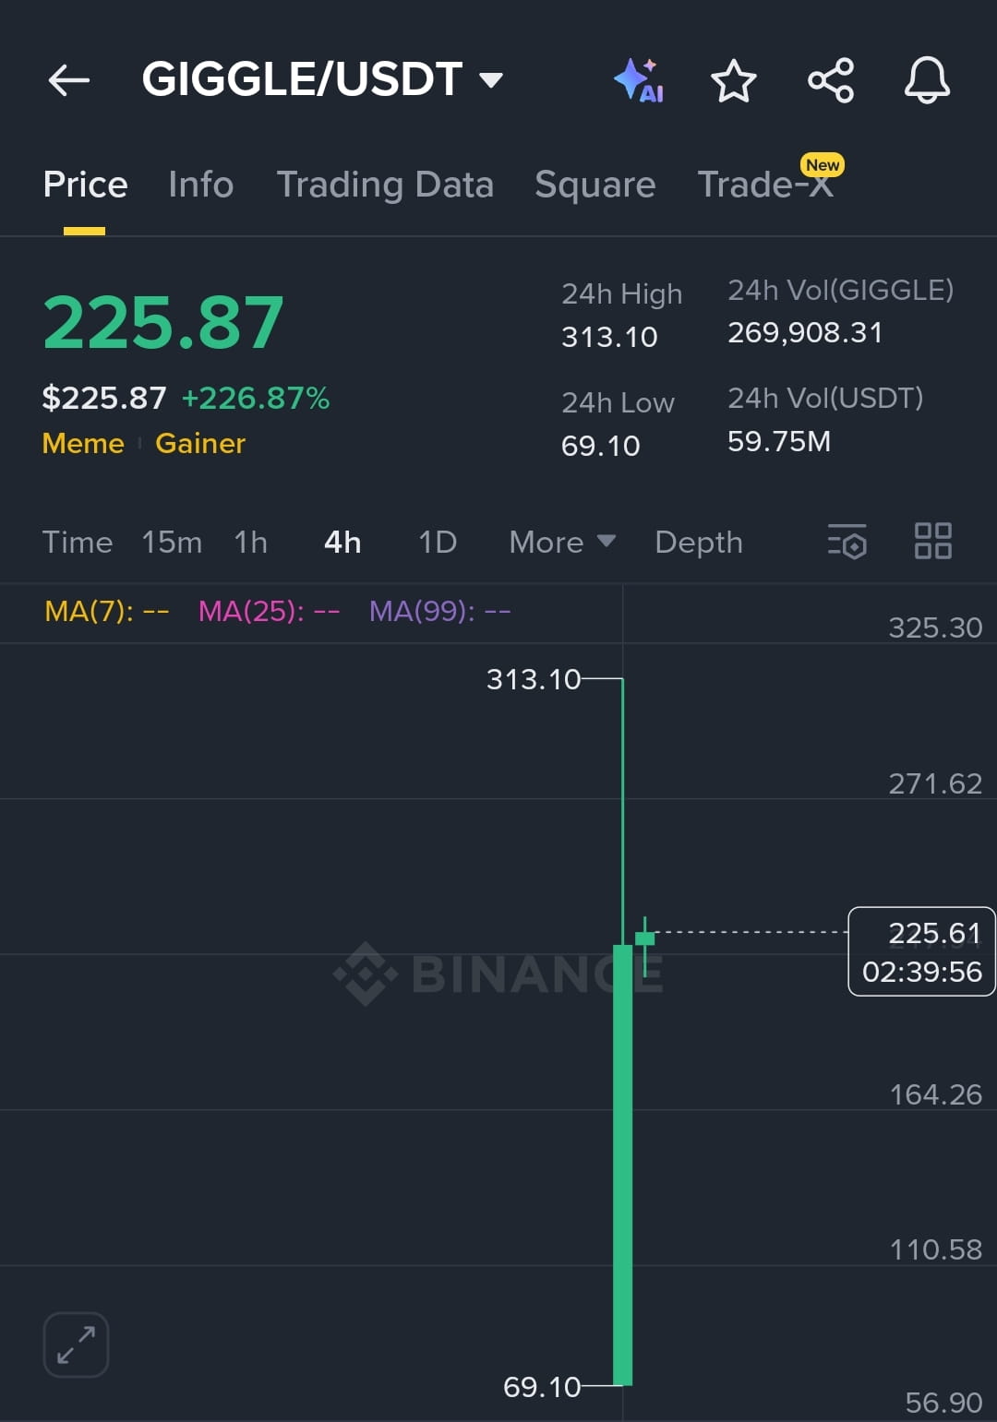Screen dimensions: 997x1422
Task: Open the Trade-X tab
Action: 766,183
